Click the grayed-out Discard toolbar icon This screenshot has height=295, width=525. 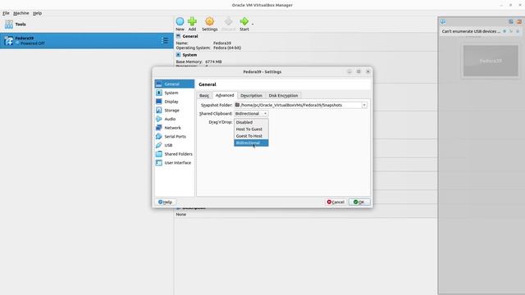[228, 21]
